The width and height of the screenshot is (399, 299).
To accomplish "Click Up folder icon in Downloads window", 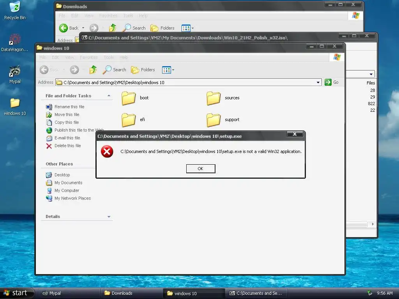I will click(x=113, y=28).
